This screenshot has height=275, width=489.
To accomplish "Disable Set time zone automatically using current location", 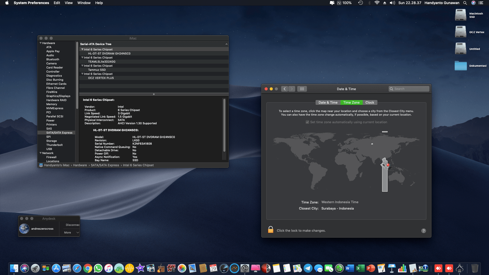I will 307,122.
